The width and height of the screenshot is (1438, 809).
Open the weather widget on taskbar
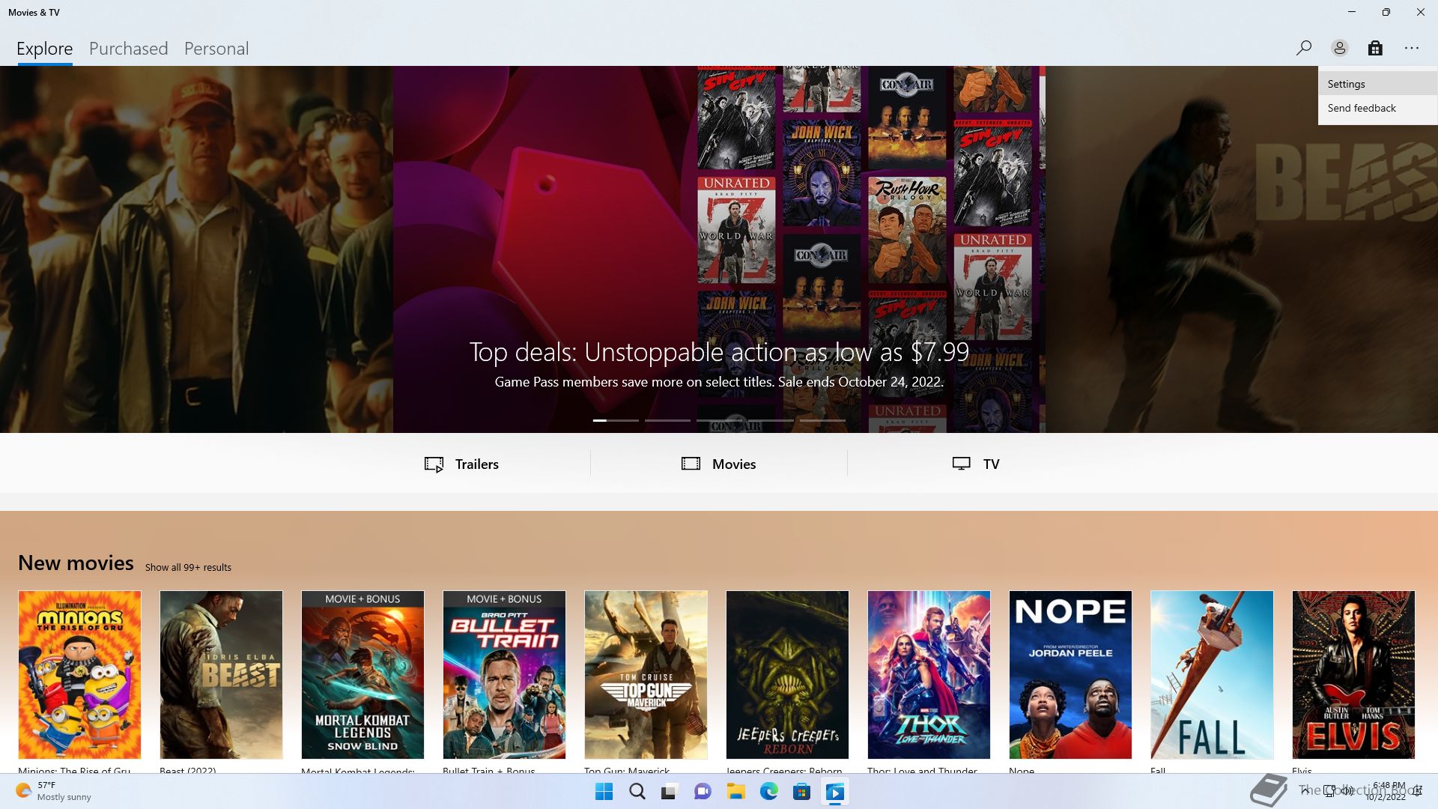pos(52,791)
